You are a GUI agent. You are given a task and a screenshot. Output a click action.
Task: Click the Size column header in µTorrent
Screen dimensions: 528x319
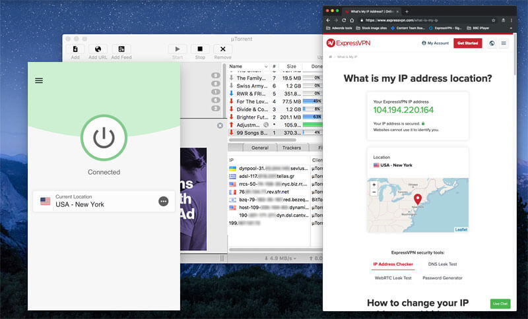tap(291, 67)
